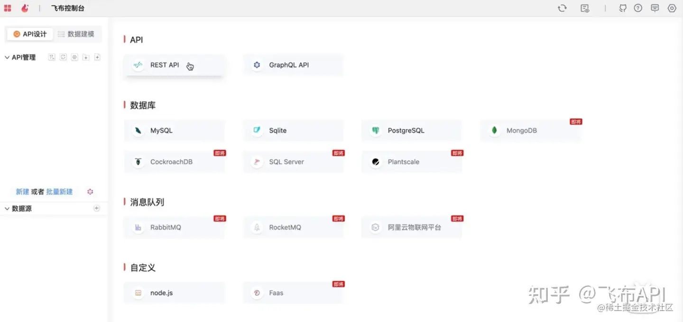Choose the Faas label text

[276, 293]
